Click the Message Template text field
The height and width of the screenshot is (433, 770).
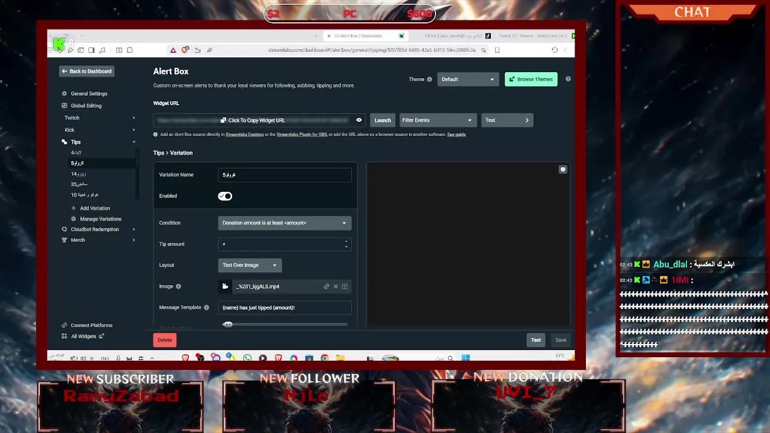point(285,307)
